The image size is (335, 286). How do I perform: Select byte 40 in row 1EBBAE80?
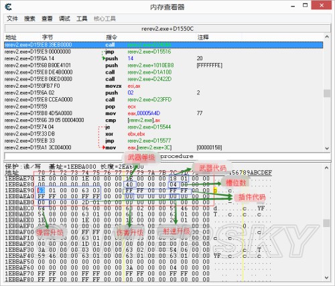(129, 184)
